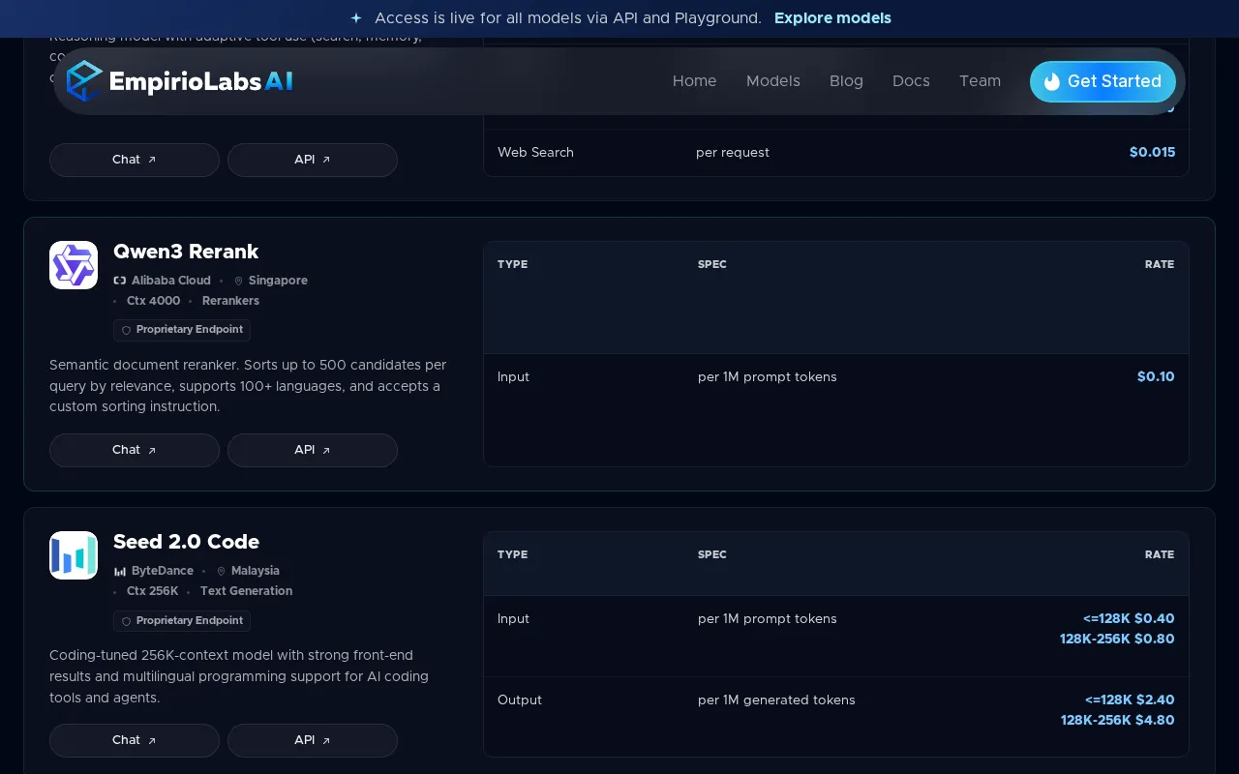Select the Seed 2.0 Code title

186,542
